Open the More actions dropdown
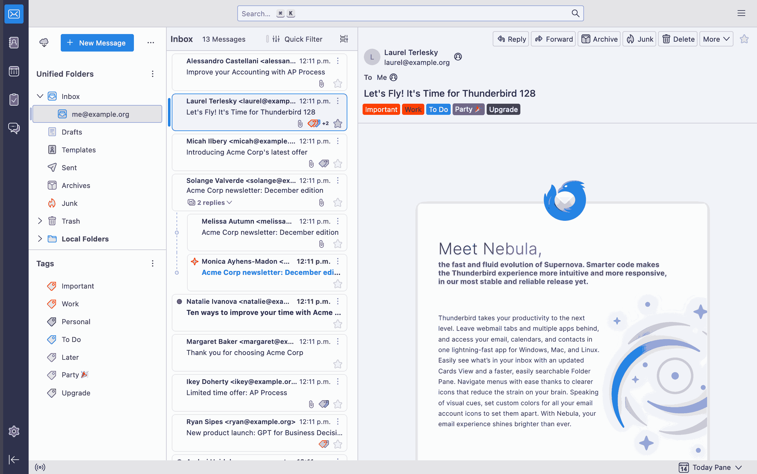The width and height of the screenshot is (757, 474). click(716, 39)
